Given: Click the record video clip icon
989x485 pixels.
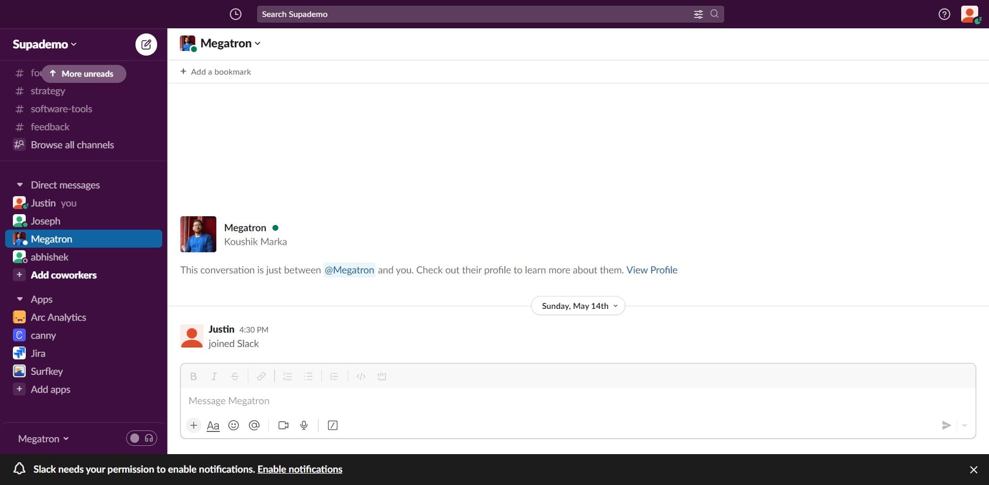Looking at the screenshot, I should (283, 425).
